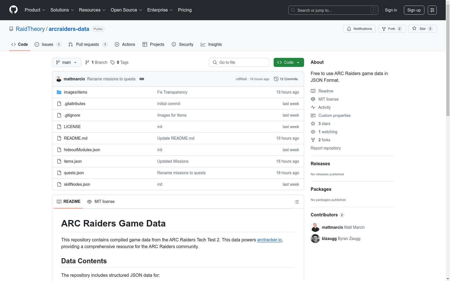Image resolution: width=450 pixels, height=281 pixels.
Task: Open the Fix Transparency commit message
Action: [x=172, y=92]
